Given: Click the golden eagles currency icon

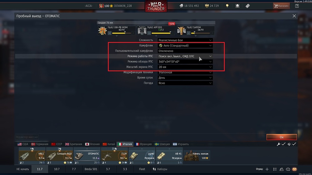Looking at the screenshot, I should tap(207, 6).
